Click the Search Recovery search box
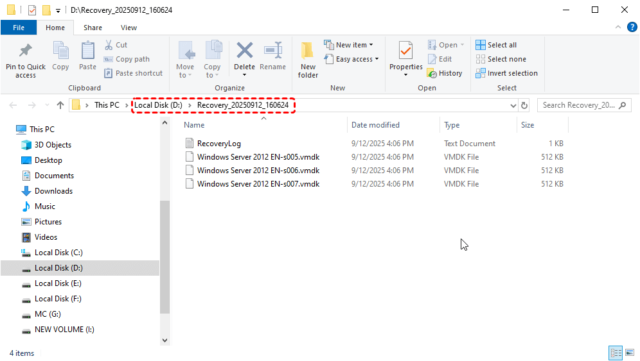Image resolution: width=640 pixels, height=361 pixels. [x=583, y=105]
